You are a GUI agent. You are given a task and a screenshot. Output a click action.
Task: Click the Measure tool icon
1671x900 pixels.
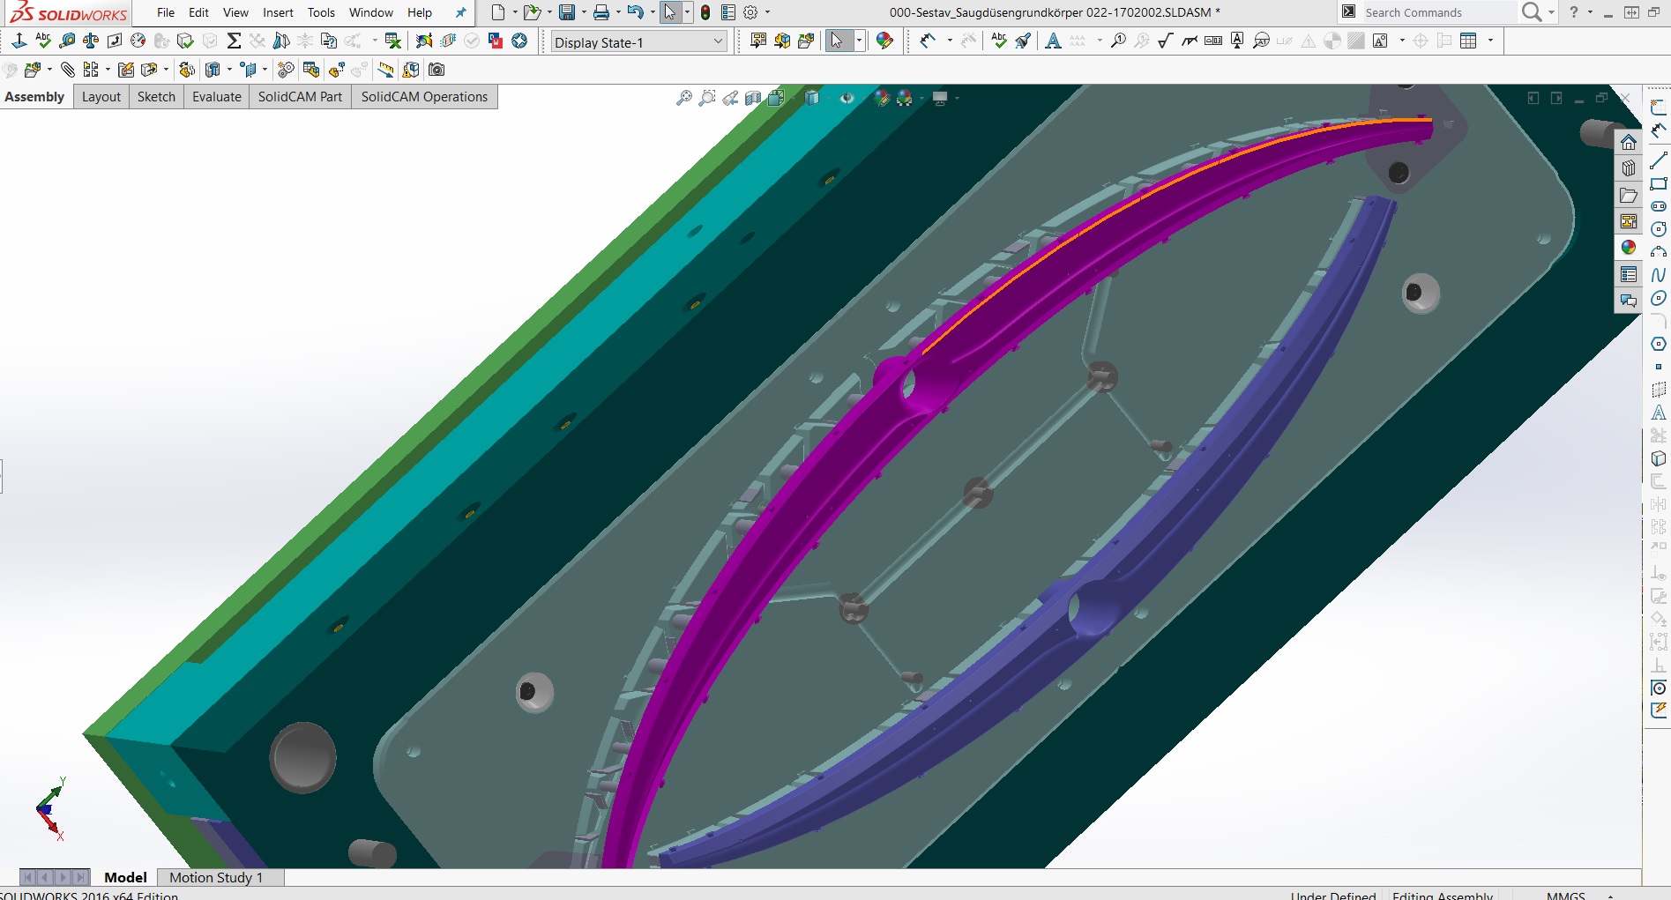pos(67,41)
